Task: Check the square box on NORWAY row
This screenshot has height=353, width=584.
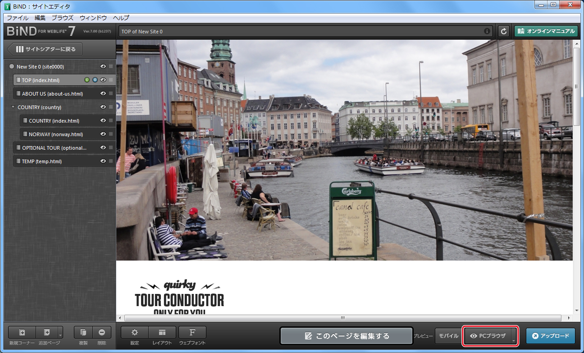Action: point(111,134)
